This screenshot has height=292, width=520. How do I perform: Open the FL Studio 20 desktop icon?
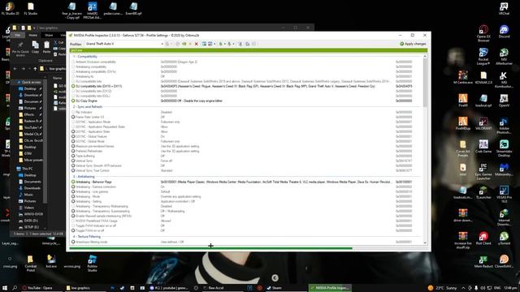pyautogui.click(x=10, y=9)
